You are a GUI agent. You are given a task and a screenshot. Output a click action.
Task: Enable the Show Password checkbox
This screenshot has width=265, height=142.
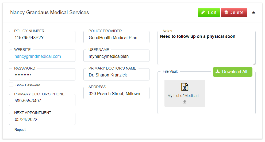coord(11,85)
